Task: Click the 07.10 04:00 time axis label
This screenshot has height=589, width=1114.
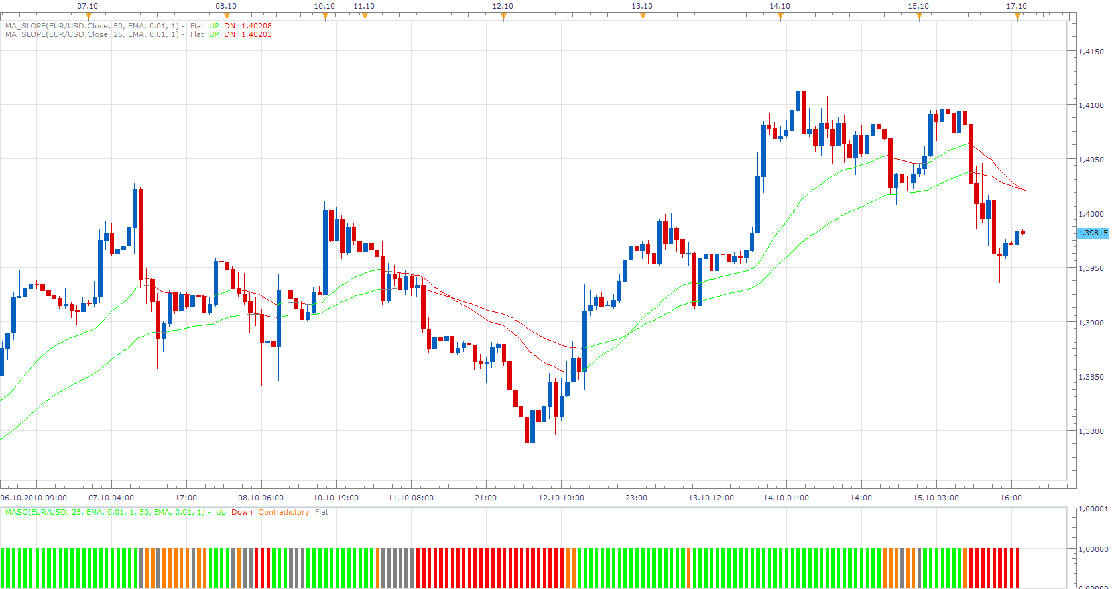Action: [x=111, y=498]
